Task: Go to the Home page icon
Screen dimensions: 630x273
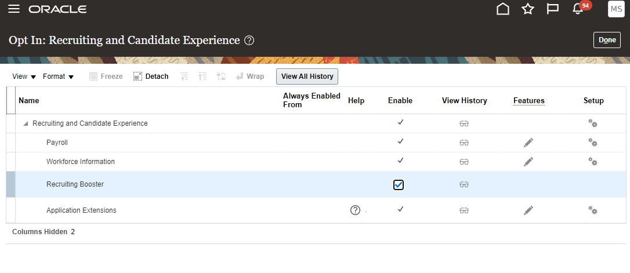Action: tap(503, 9)
